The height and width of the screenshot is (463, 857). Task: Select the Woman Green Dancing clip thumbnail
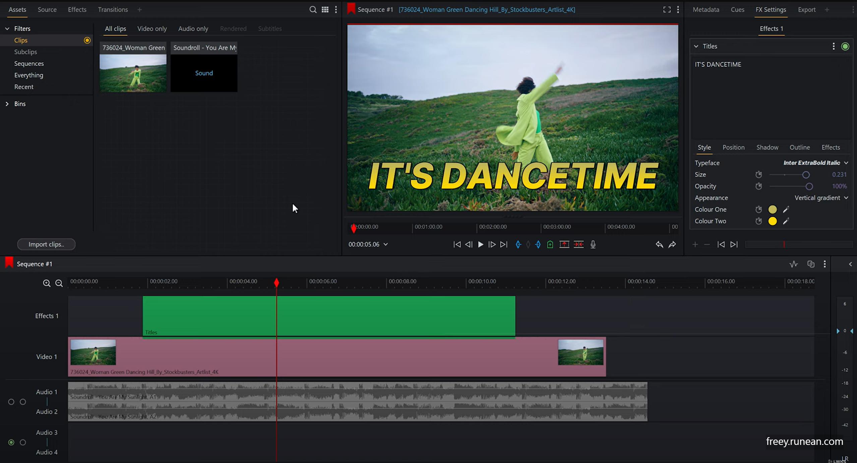(x=133, y=73)
